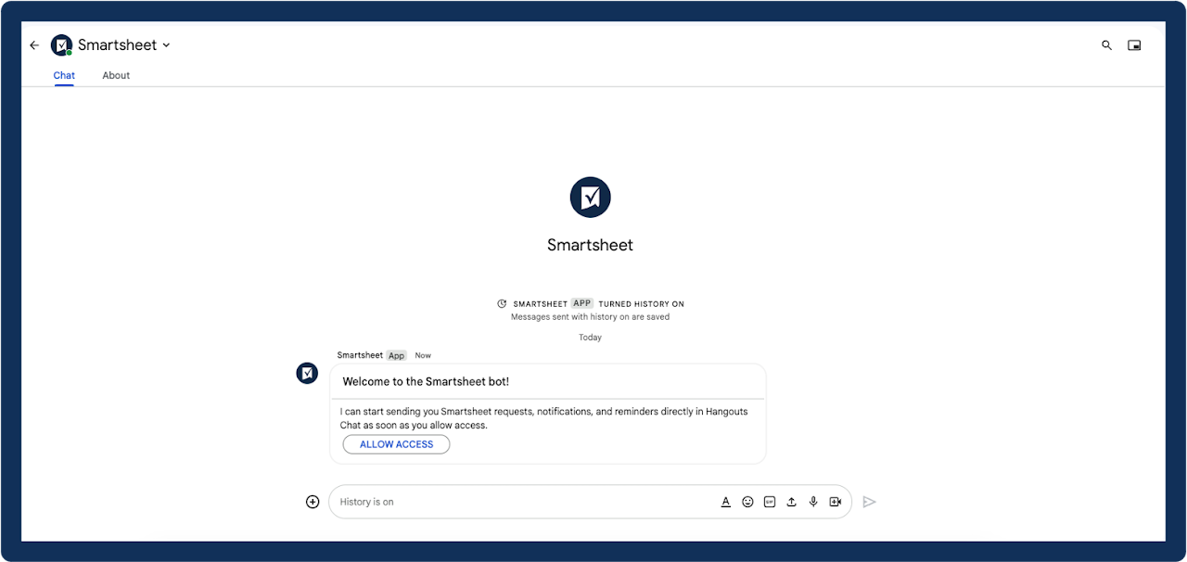This screenshot has width=1187, height=562.
Task: Go back using the left arrow
Action: click(34, 45)
